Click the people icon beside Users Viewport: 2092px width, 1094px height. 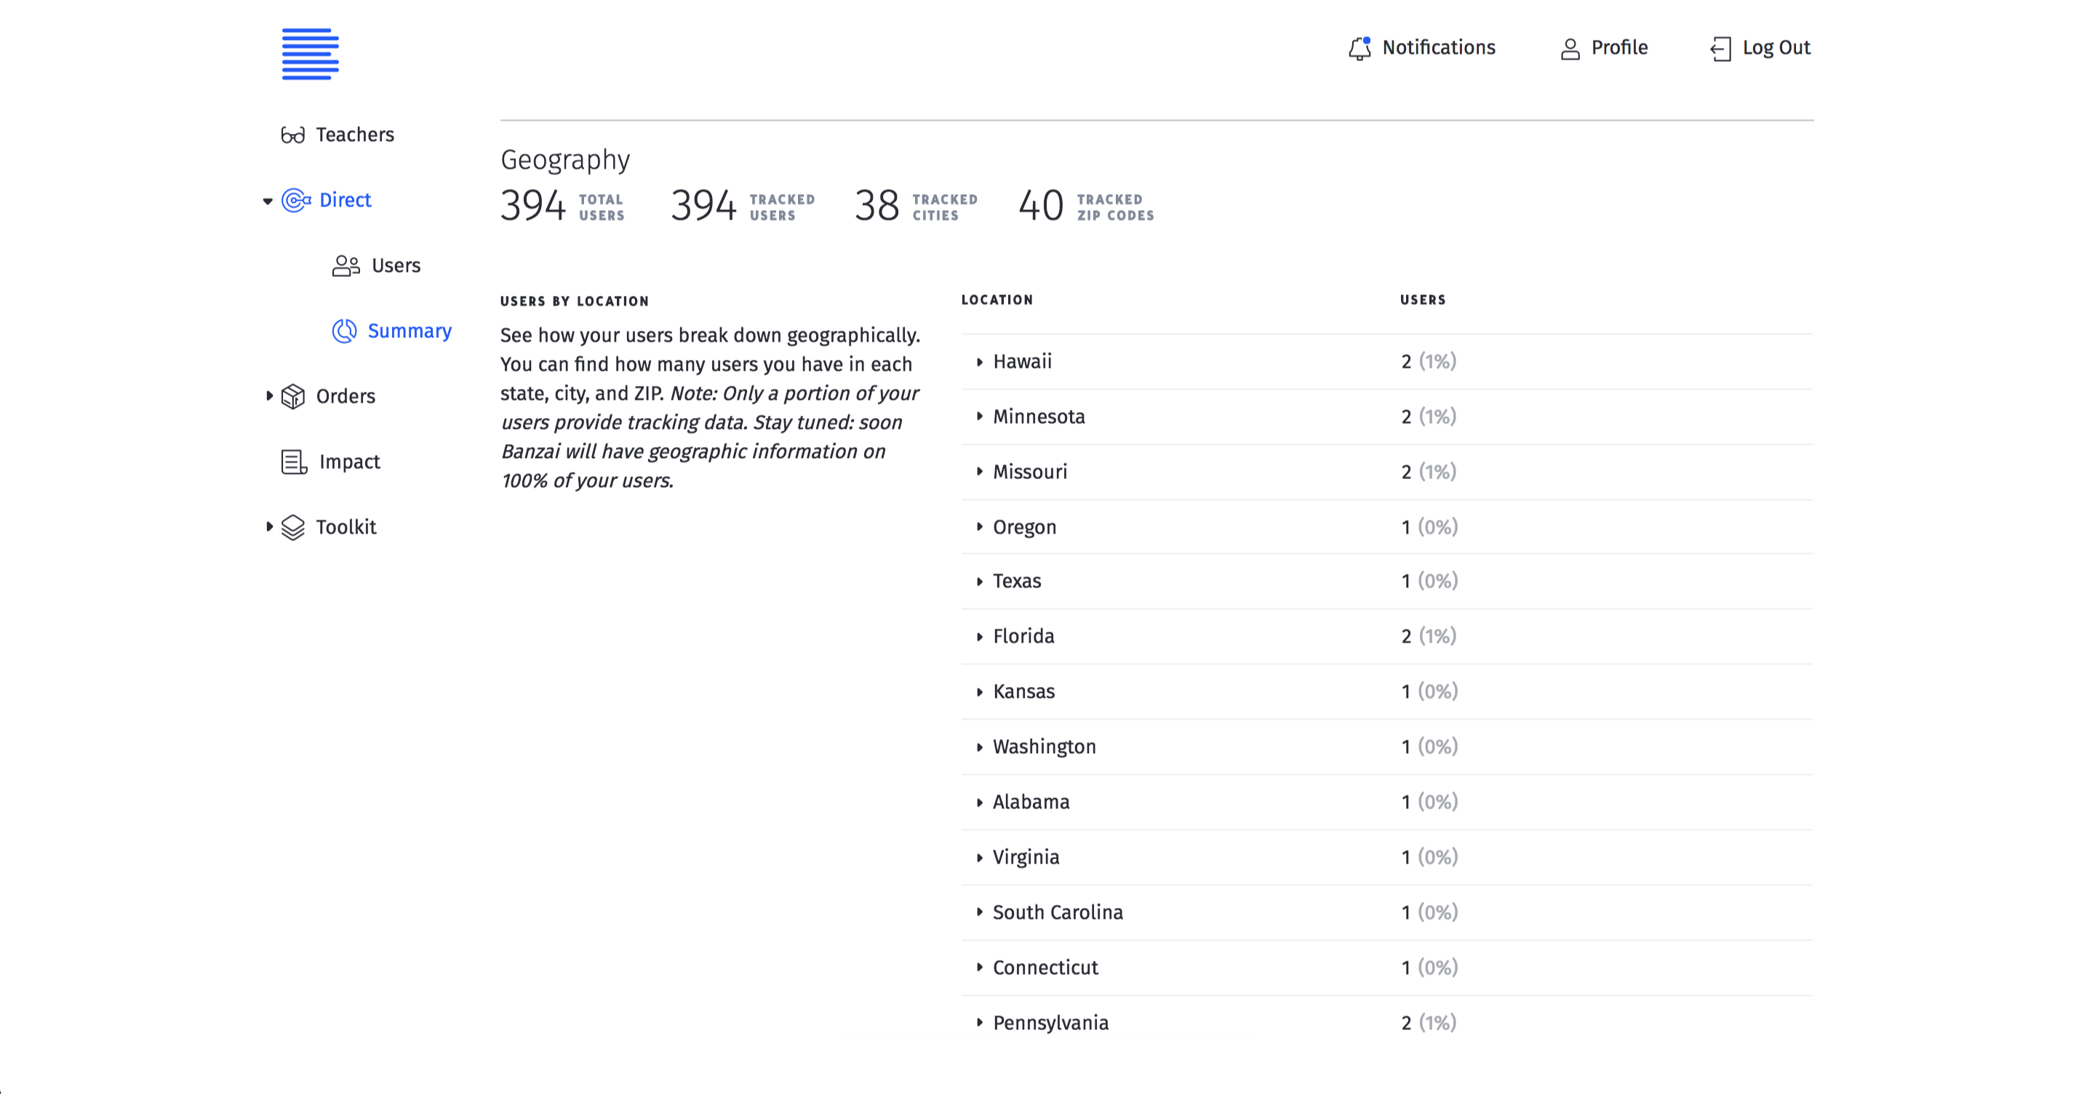point(346,265)
